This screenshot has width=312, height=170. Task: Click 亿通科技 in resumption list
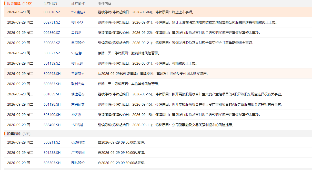(78, 142)
